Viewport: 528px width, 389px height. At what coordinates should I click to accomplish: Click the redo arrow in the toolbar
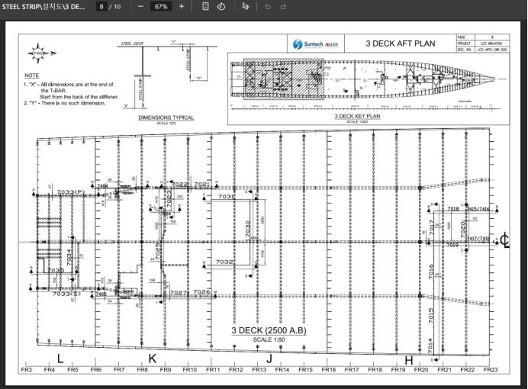(x=283, y=6)
